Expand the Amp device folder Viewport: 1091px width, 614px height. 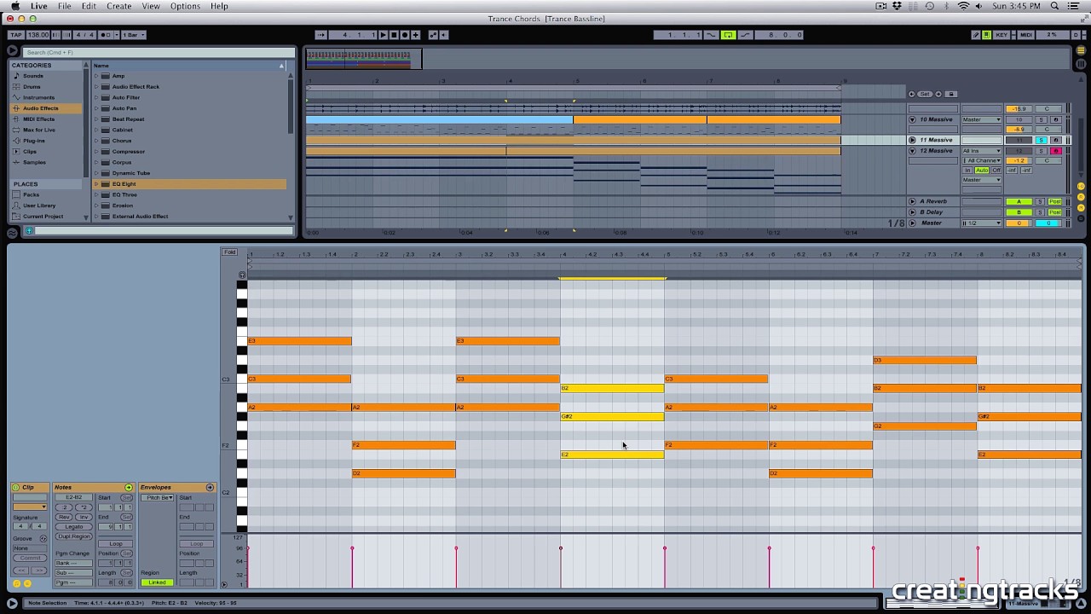96,76
